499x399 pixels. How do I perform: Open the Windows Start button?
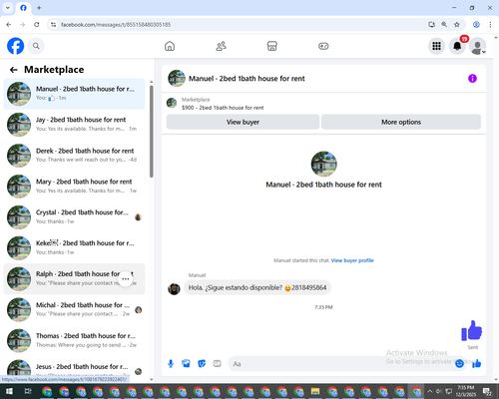click(9, 391)
